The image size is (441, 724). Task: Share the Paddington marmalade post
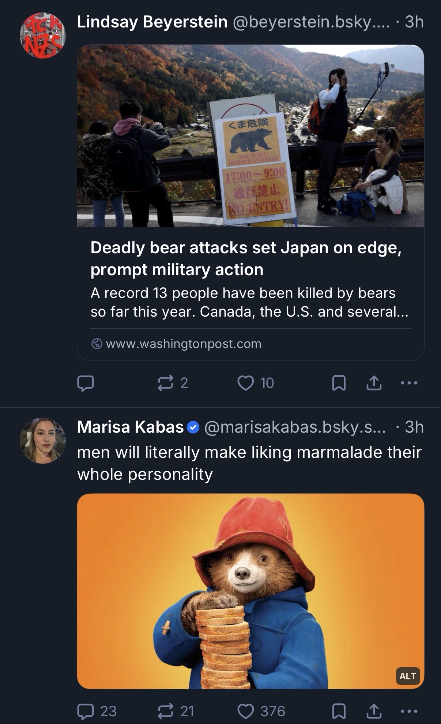pyautogui.click(x=374, y=711)
